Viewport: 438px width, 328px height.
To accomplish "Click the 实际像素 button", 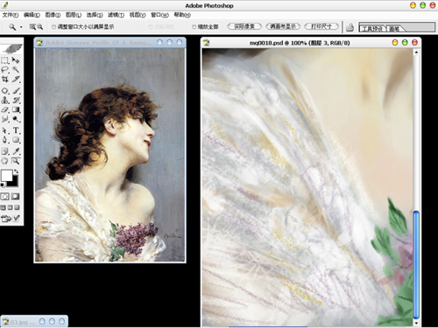I will pyautogui.click(x=244, y=26).
